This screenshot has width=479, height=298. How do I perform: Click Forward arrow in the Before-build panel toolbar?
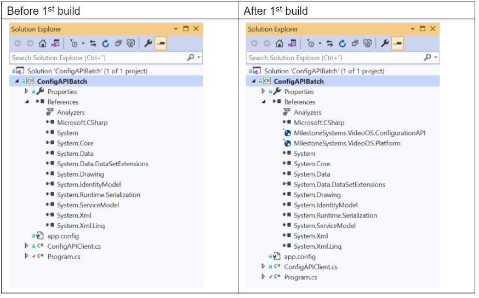click(30, 44)
